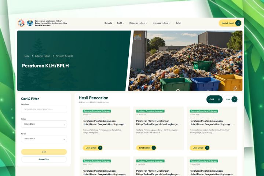This screenshot has width=264, height=176.
Task: Click arrow icon on Sanksi Administratif card's Lihat Detail
Action: pos(207,148)
